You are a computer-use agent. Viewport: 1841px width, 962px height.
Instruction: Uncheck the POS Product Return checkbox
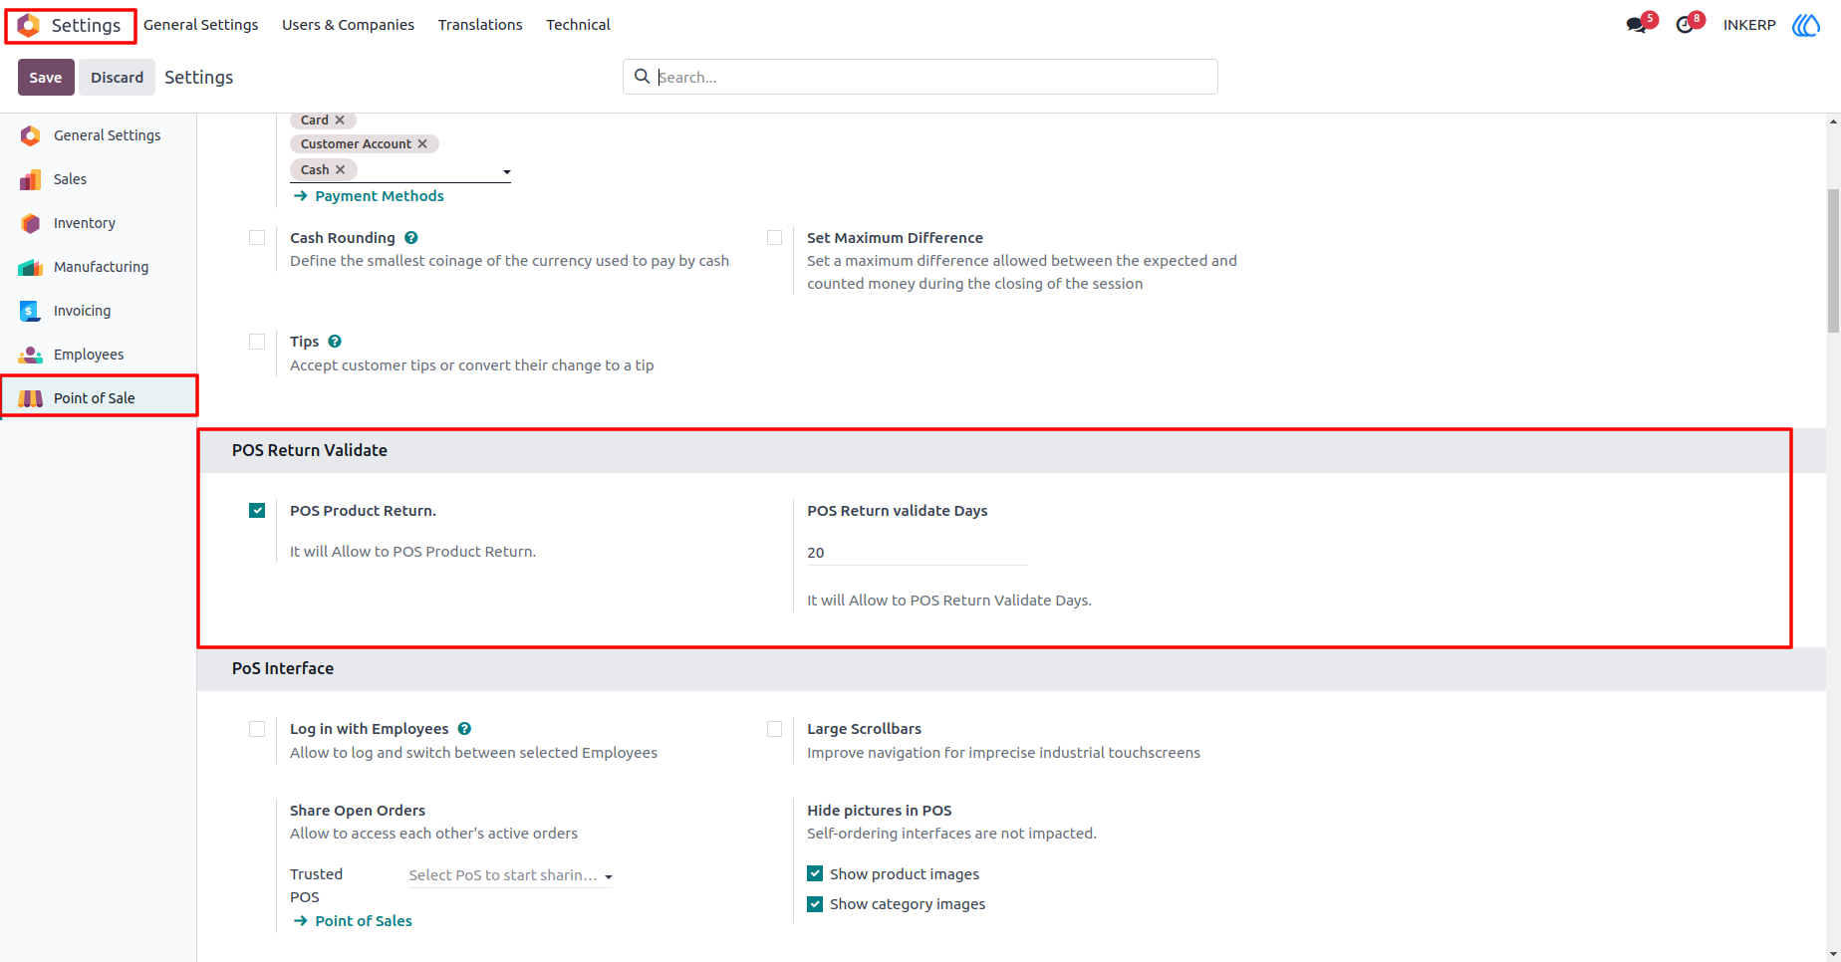click(x=257, y=511)
